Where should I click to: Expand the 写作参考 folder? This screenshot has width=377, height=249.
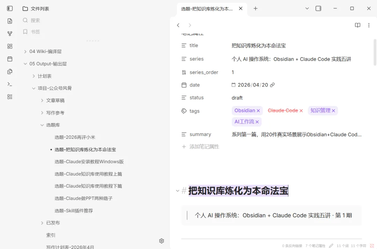(42, 113)
